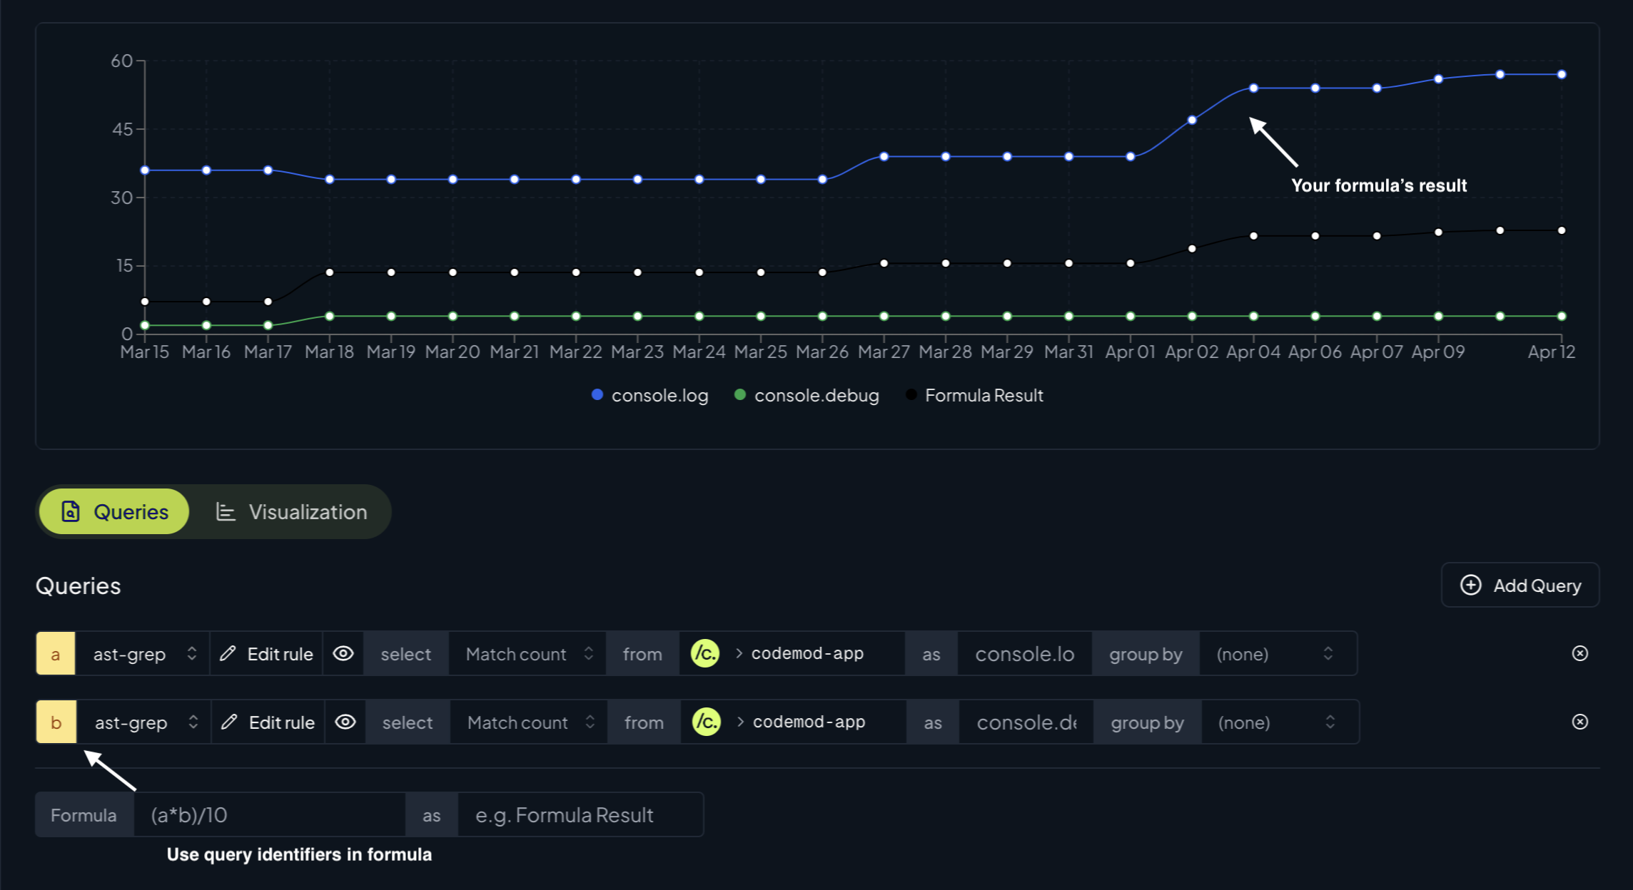Switch to the Visualization tab
The image size is (1633, 890).
pos(291,512)
